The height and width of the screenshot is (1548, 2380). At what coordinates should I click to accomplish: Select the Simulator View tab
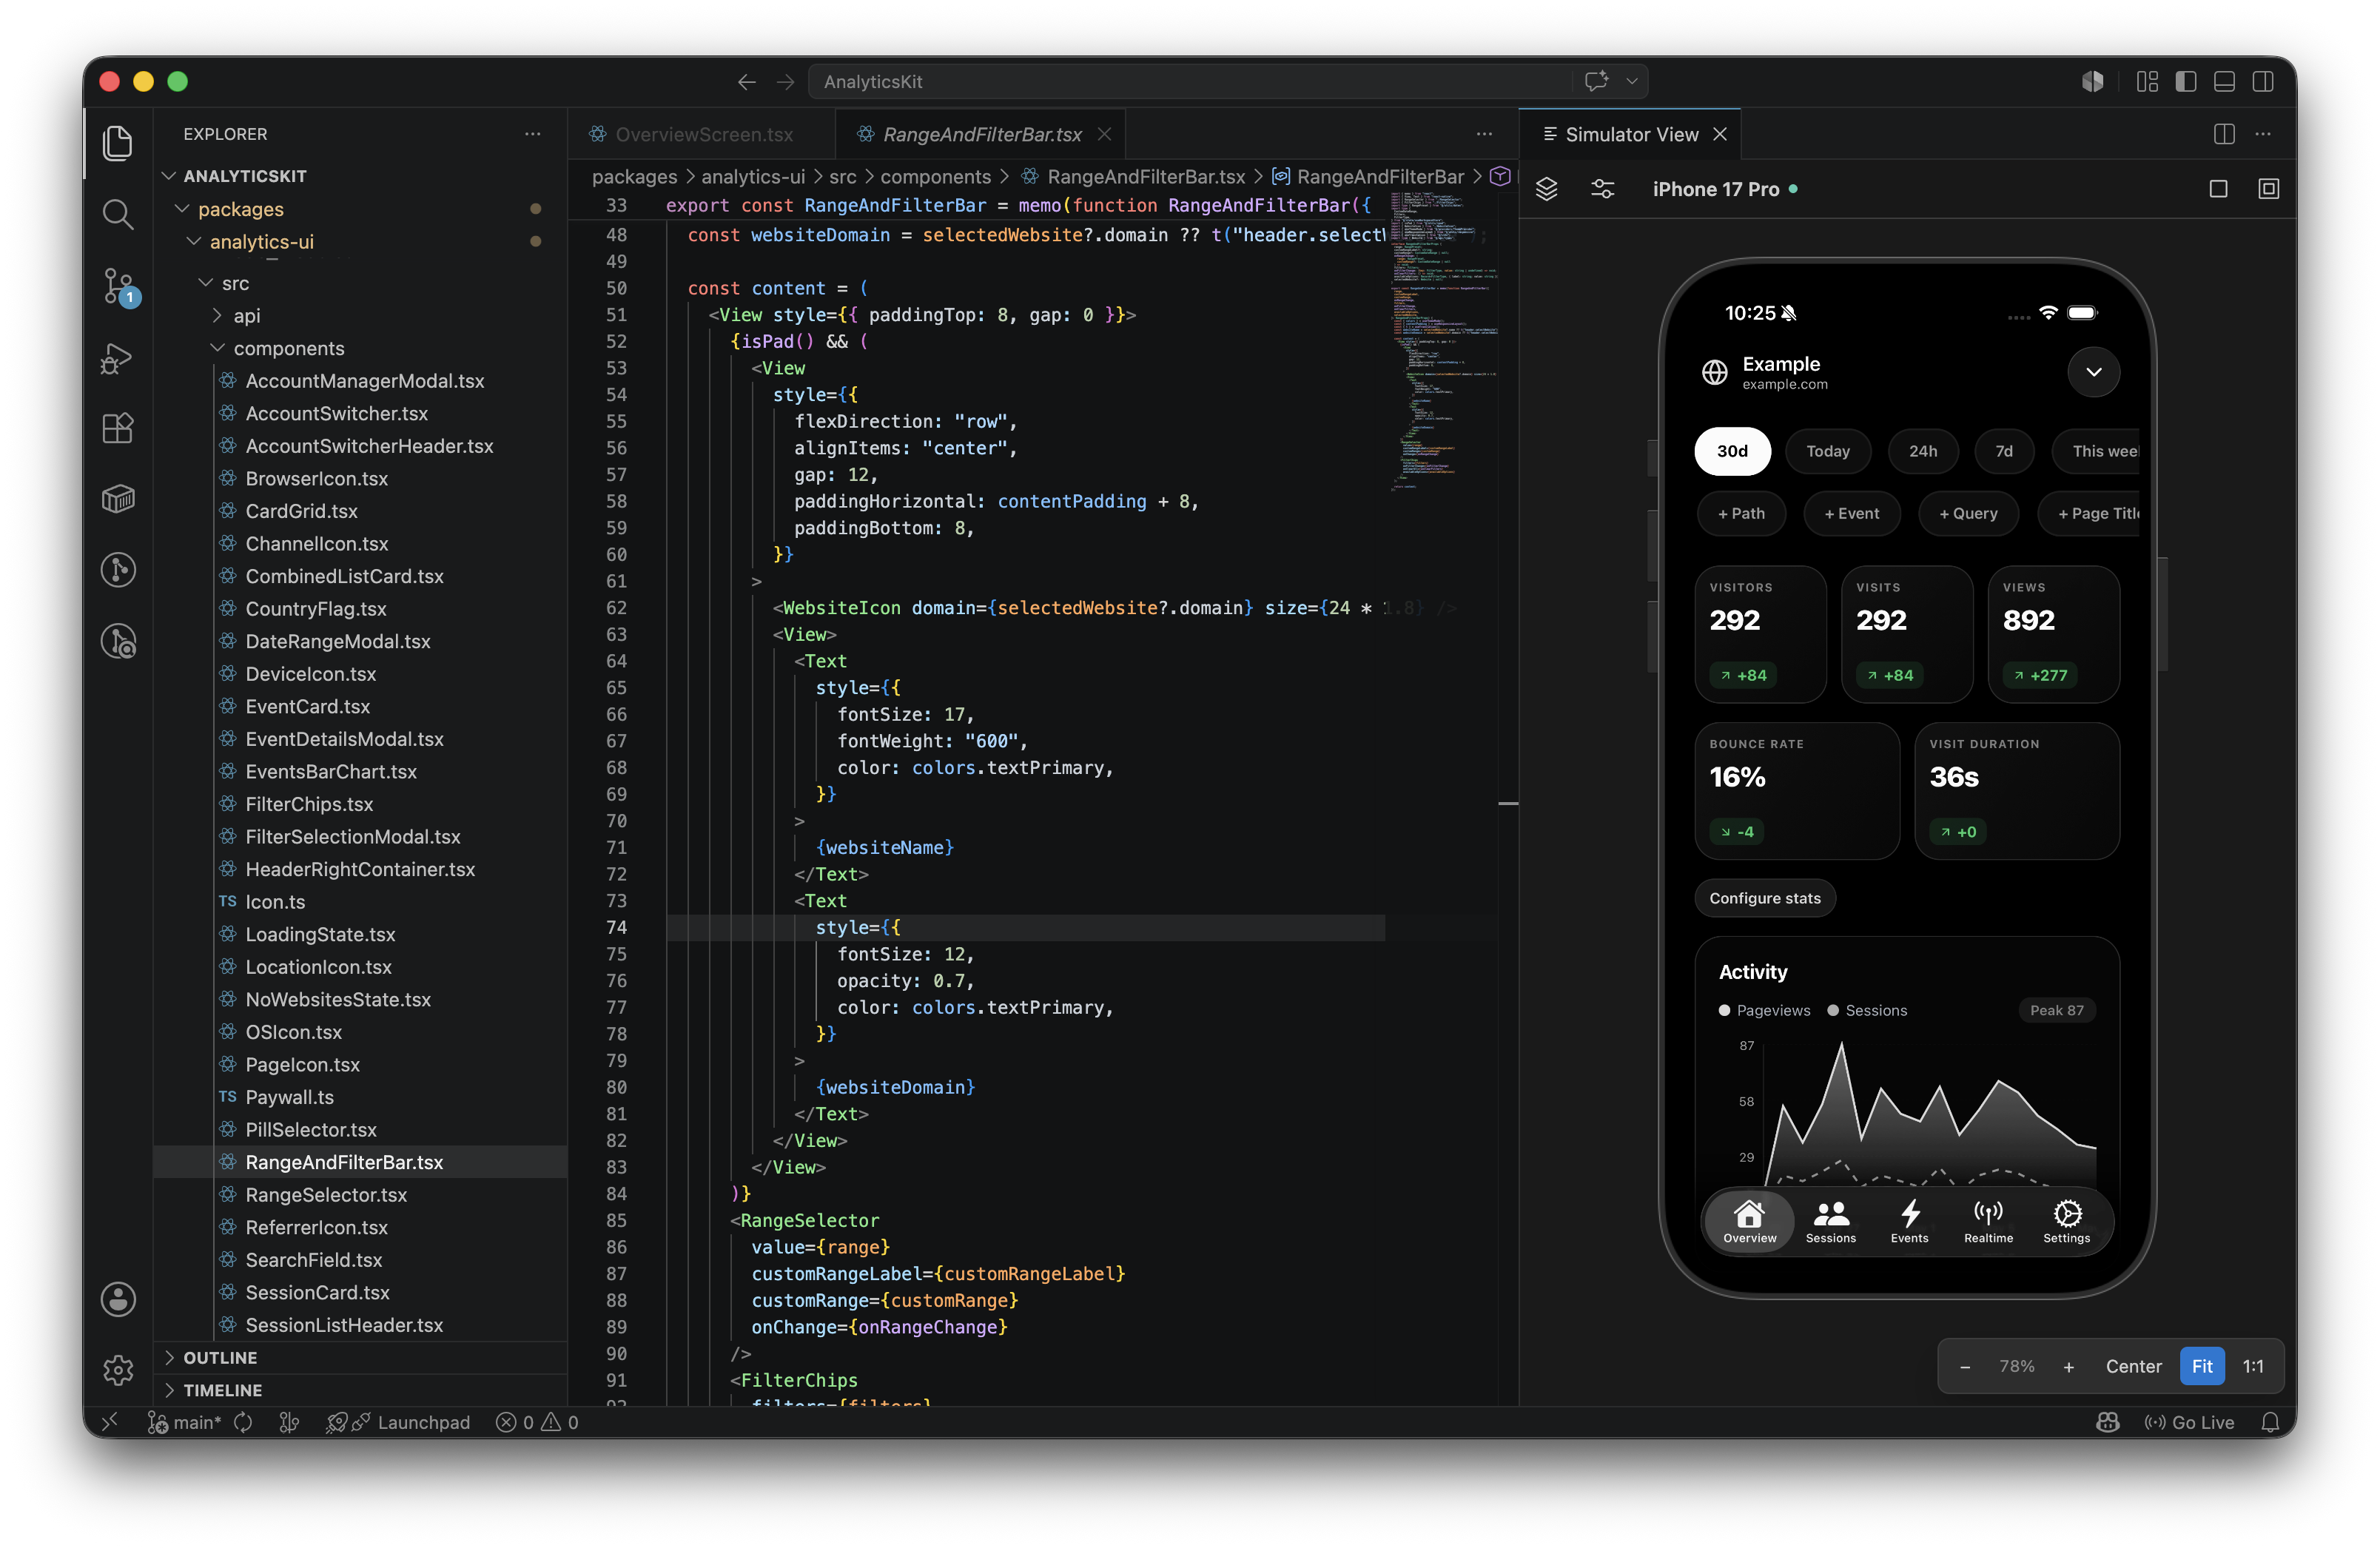pyautogui.click(x=1631, y=134)
